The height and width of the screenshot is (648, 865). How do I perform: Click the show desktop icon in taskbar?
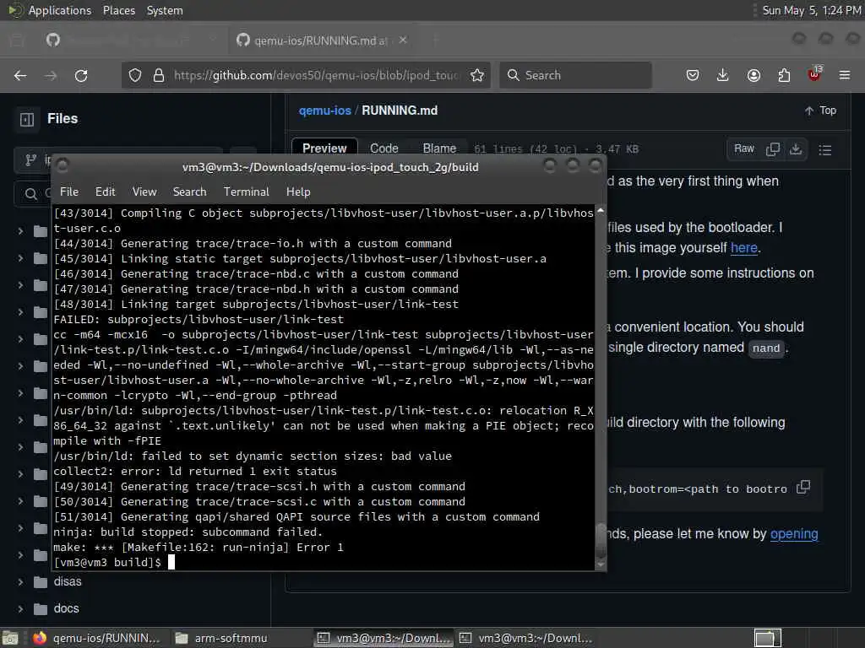10,638
